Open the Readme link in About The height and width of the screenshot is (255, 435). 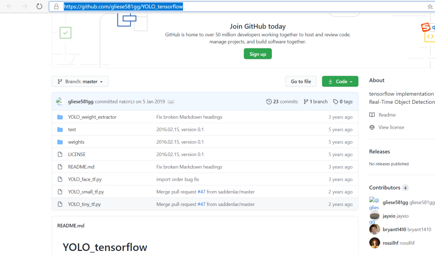[x=387, y=115]
